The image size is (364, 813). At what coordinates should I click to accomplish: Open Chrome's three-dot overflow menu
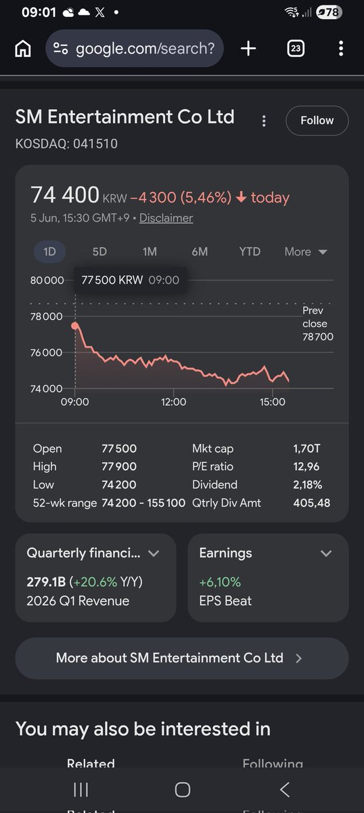tap(341, 48)
